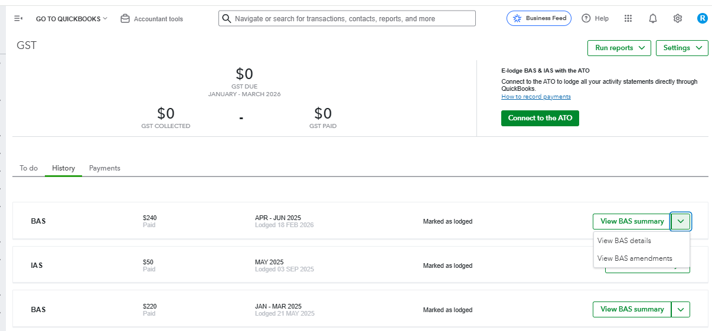Open the user profile avatar
This screenshot has height=331, width=712.
tap(702, 18)
